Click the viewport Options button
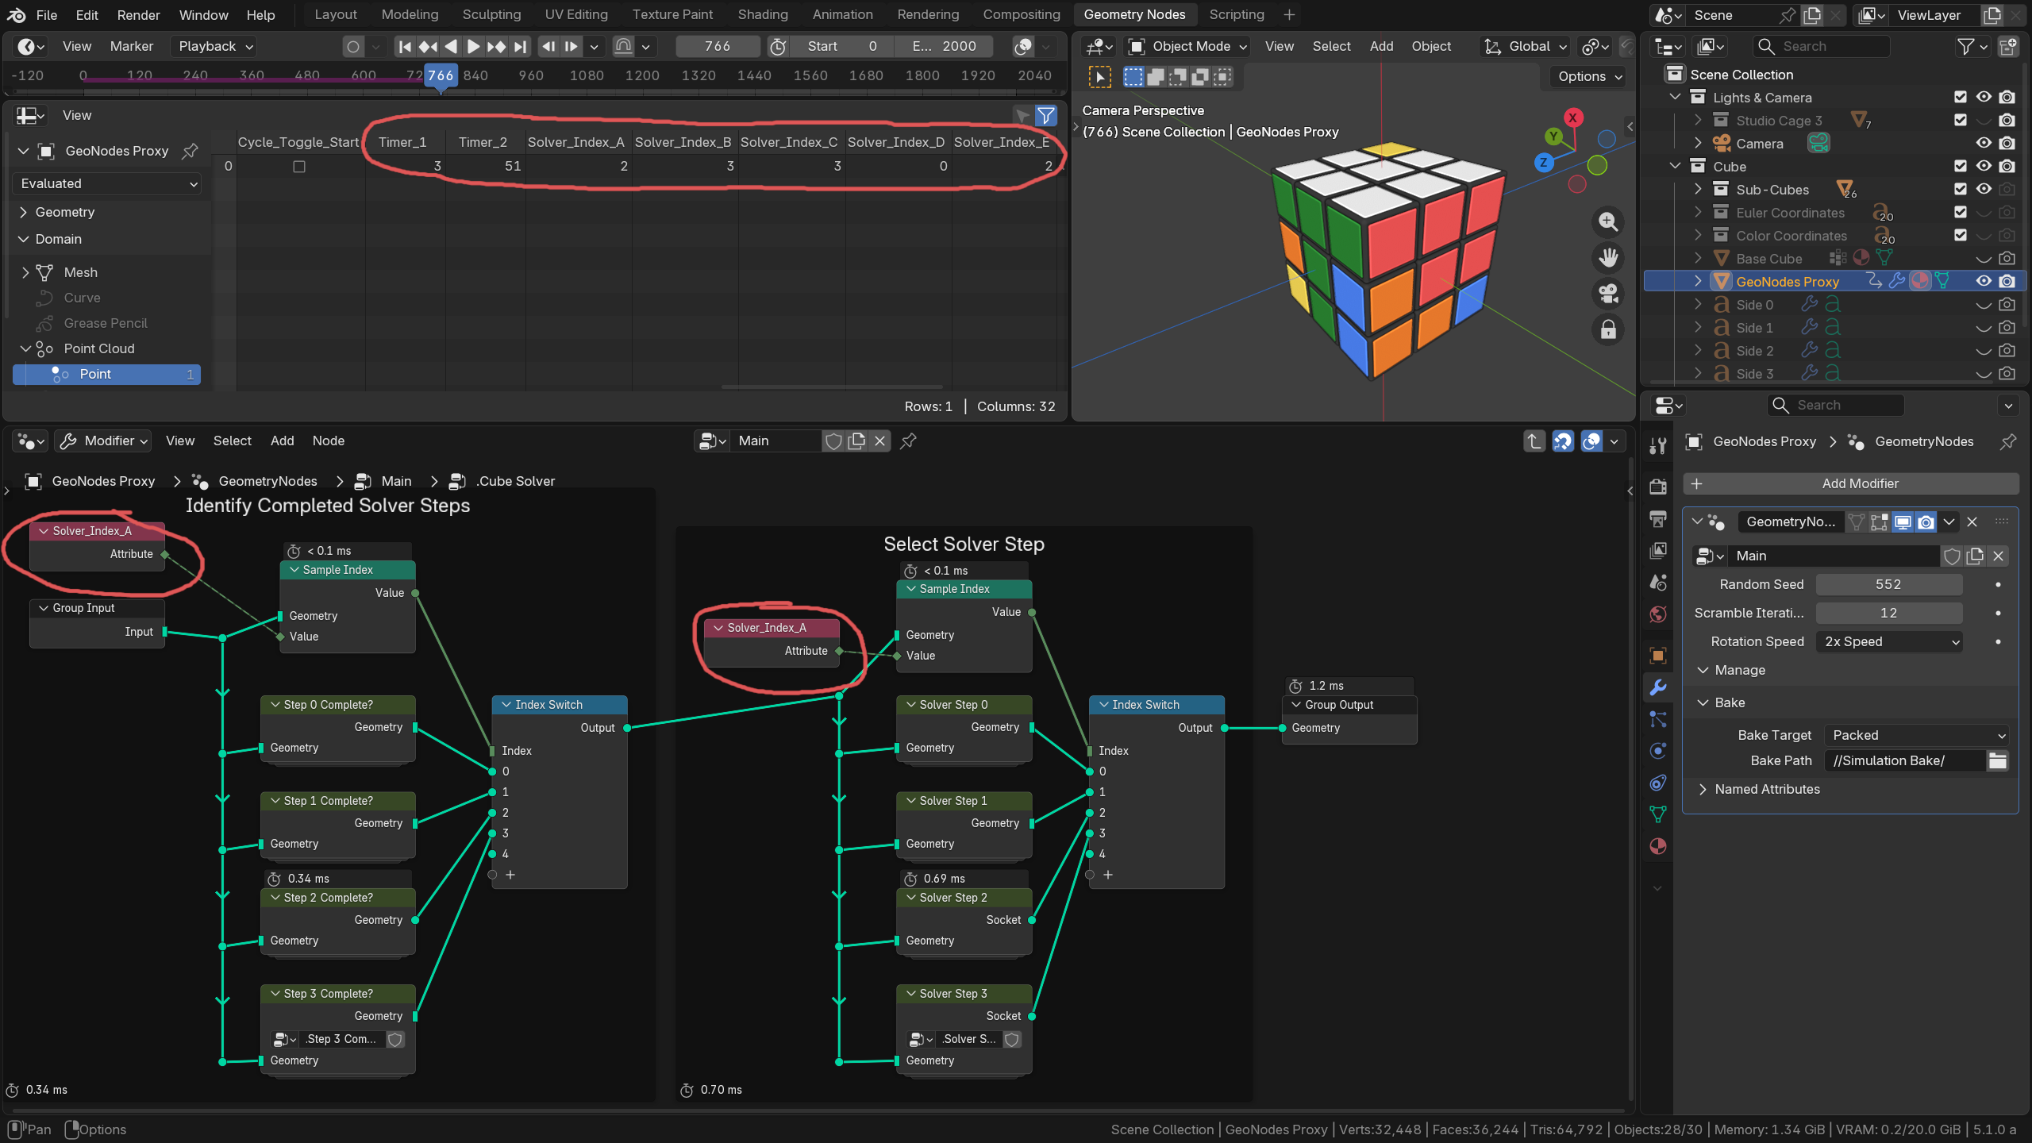2032x1143 pixels. click(x=1589, y=77)
